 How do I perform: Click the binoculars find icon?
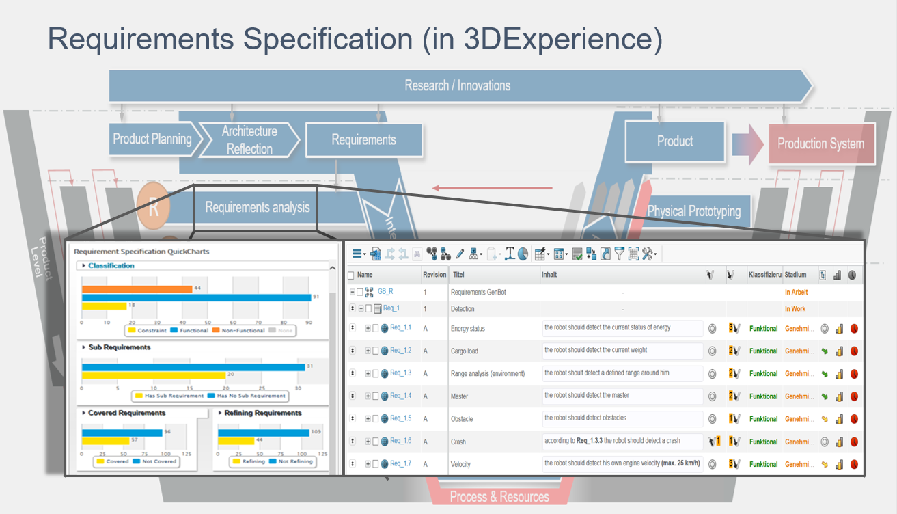click(417, 254)
